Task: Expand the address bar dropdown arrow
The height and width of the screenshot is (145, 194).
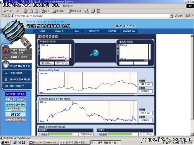Action: (x=171, y=16)
